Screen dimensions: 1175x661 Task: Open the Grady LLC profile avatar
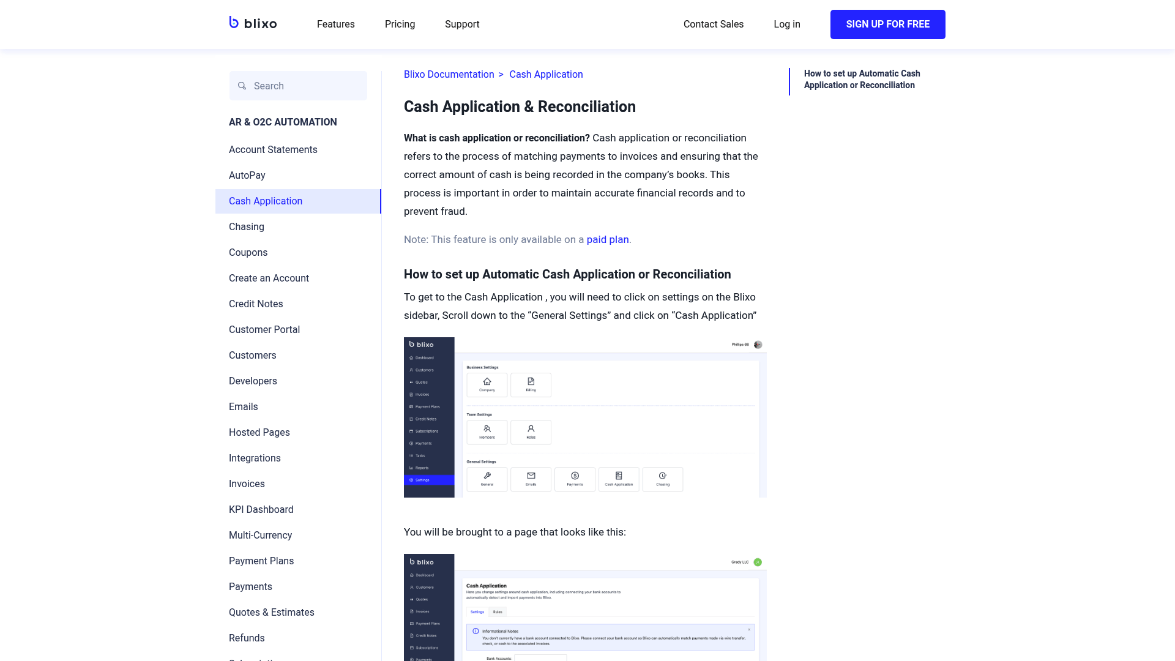click(x=758, y=562)
